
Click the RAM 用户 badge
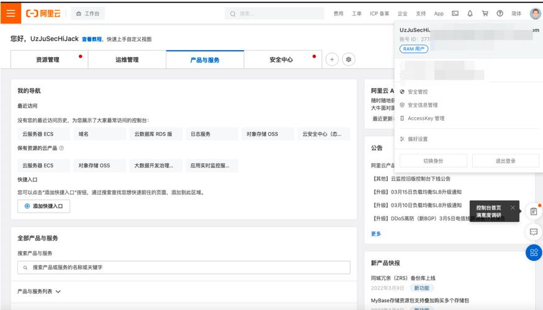click(414, 49)
